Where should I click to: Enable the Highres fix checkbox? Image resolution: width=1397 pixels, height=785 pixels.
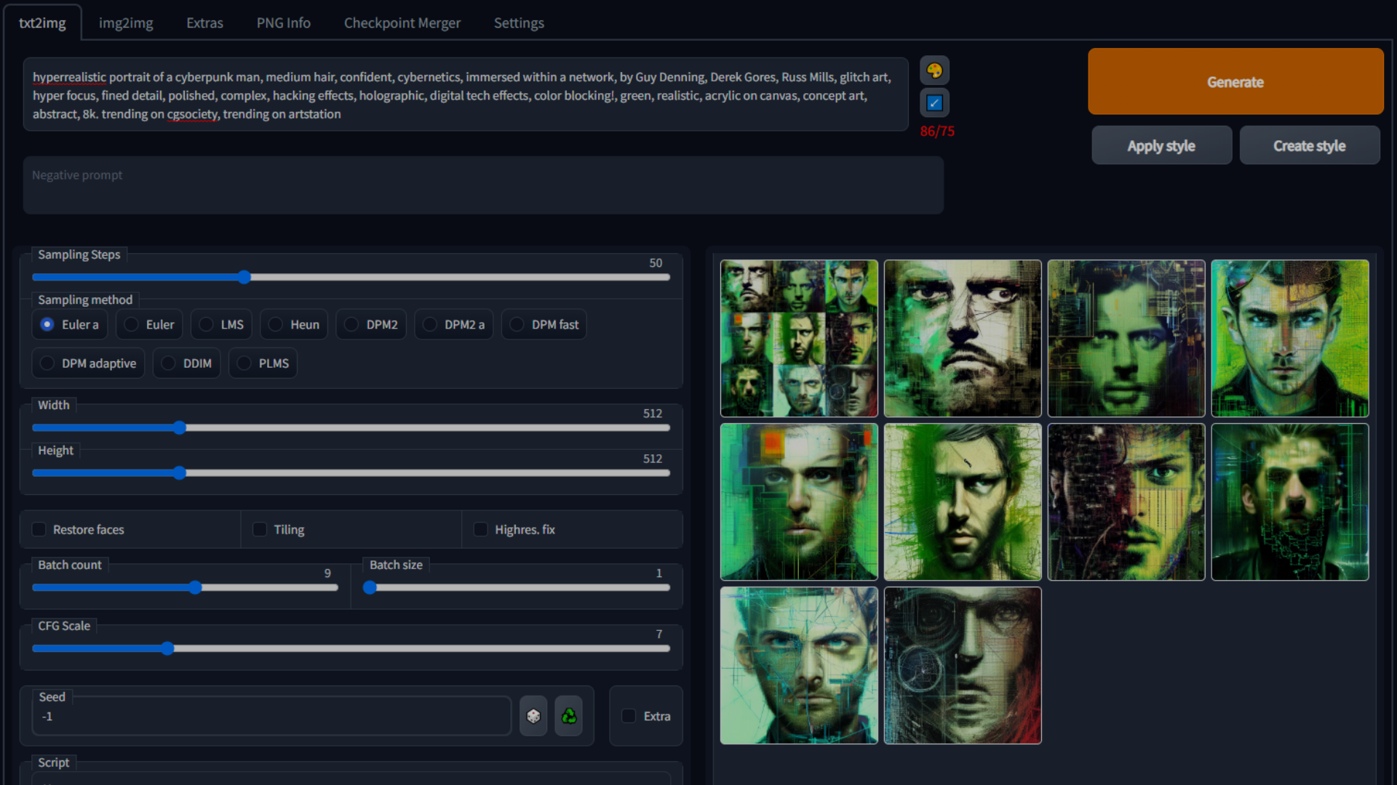point(479,529)
